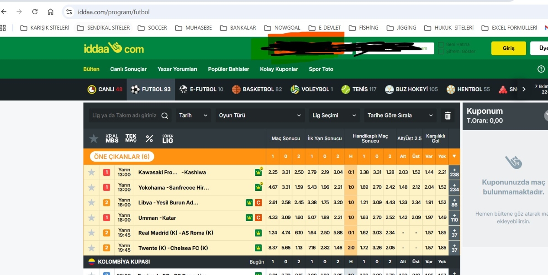This screenshot has height=275, width=548.
Task: Click the trash icon to clear filters
Action: click(448, 116)
